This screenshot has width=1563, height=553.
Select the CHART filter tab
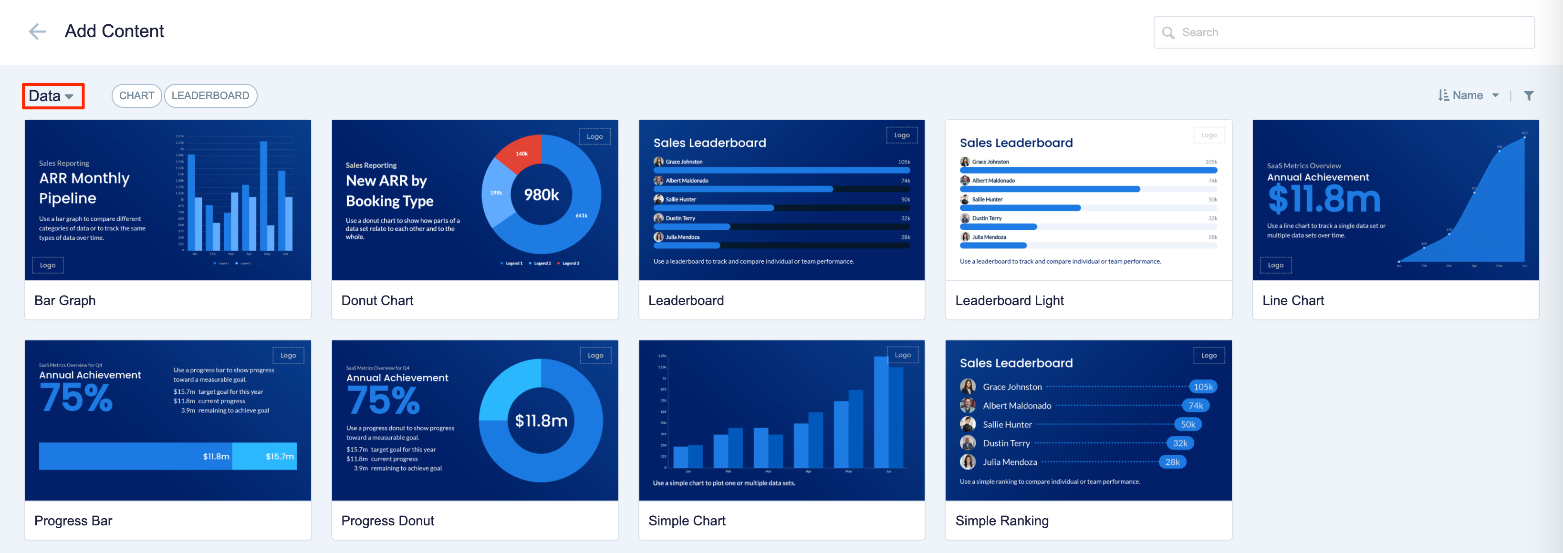135,96
